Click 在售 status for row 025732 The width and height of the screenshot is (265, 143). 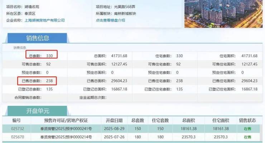pyautogui.click(x=247, y=128)
